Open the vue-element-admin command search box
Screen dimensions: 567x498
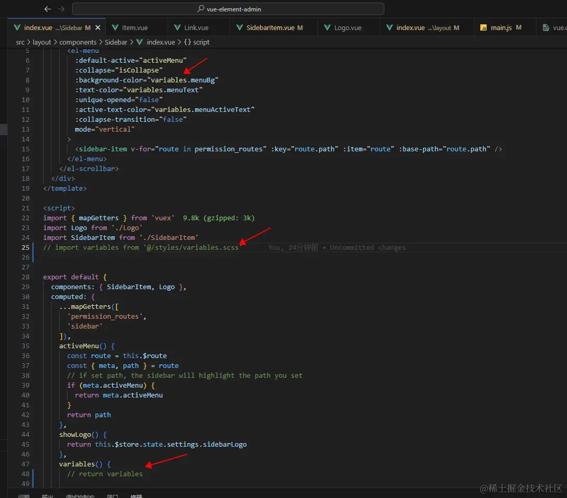coord(228,9)
